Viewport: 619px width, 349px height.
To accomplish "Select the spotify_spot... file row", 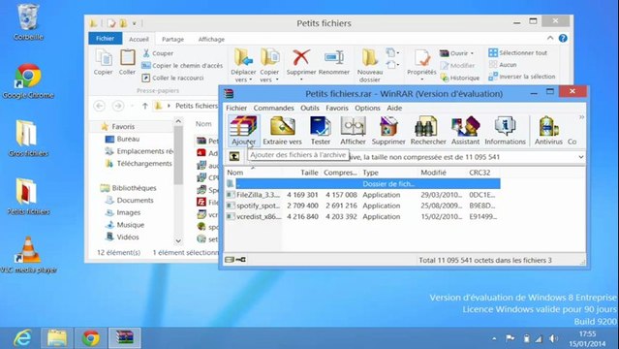I will click(x=363, y=206).
